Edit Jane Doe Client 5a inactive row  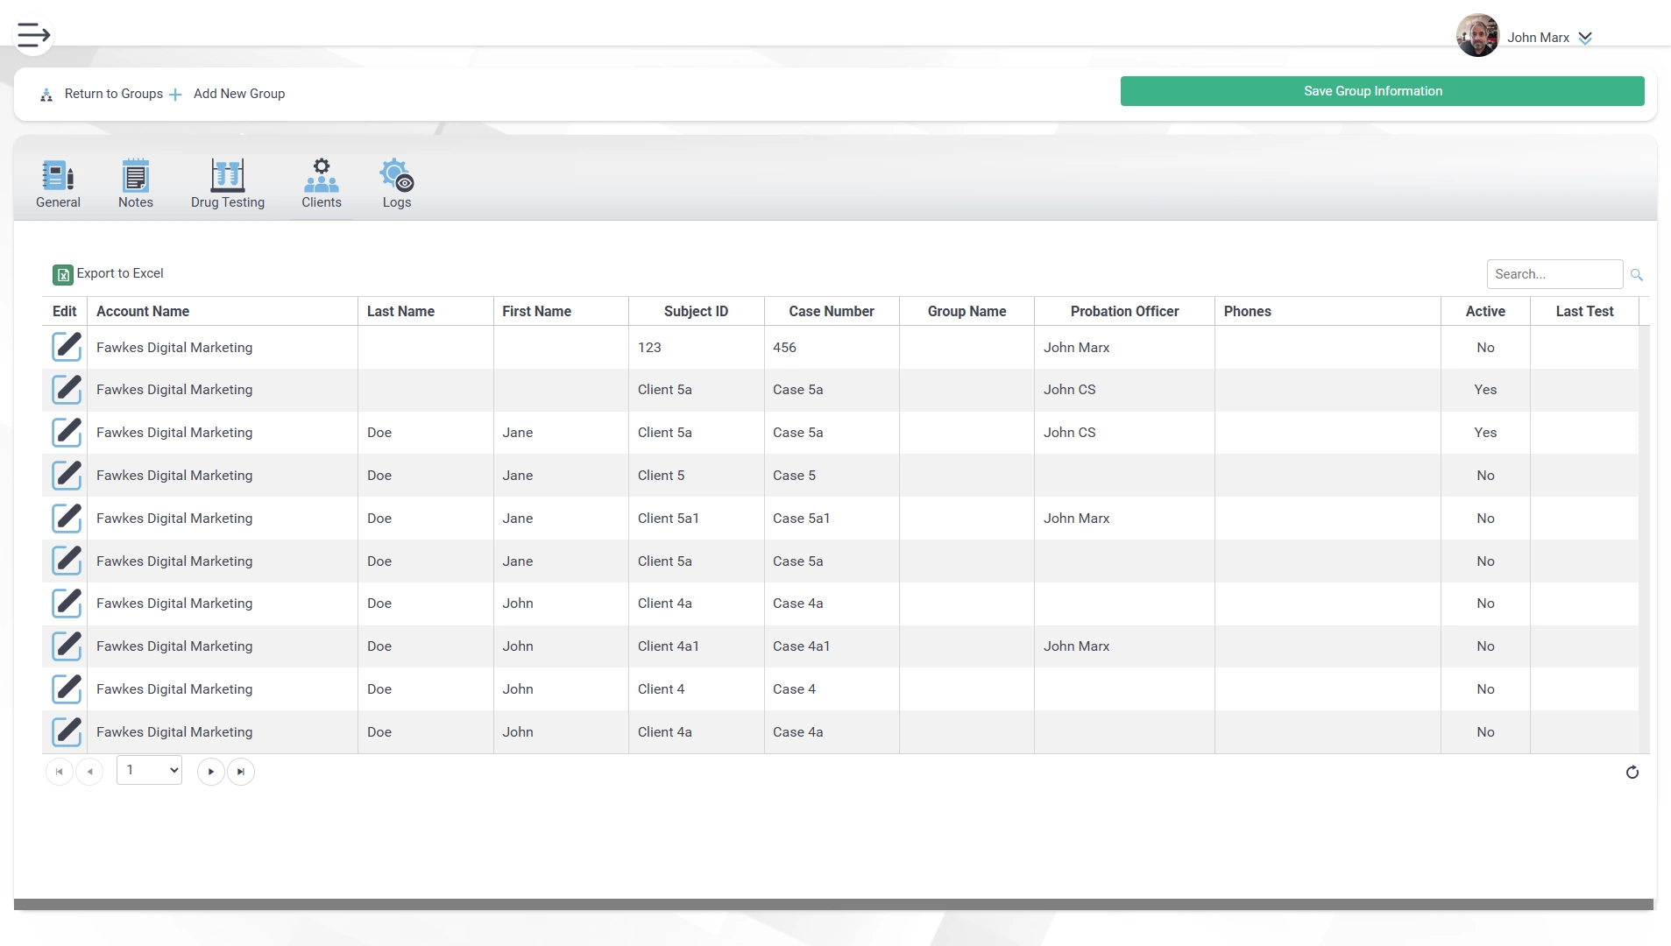tap(67, 561)
